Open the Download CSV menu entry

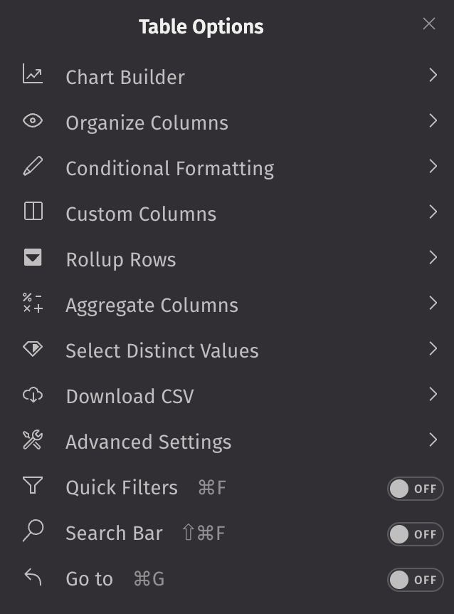tap(130, 396)
